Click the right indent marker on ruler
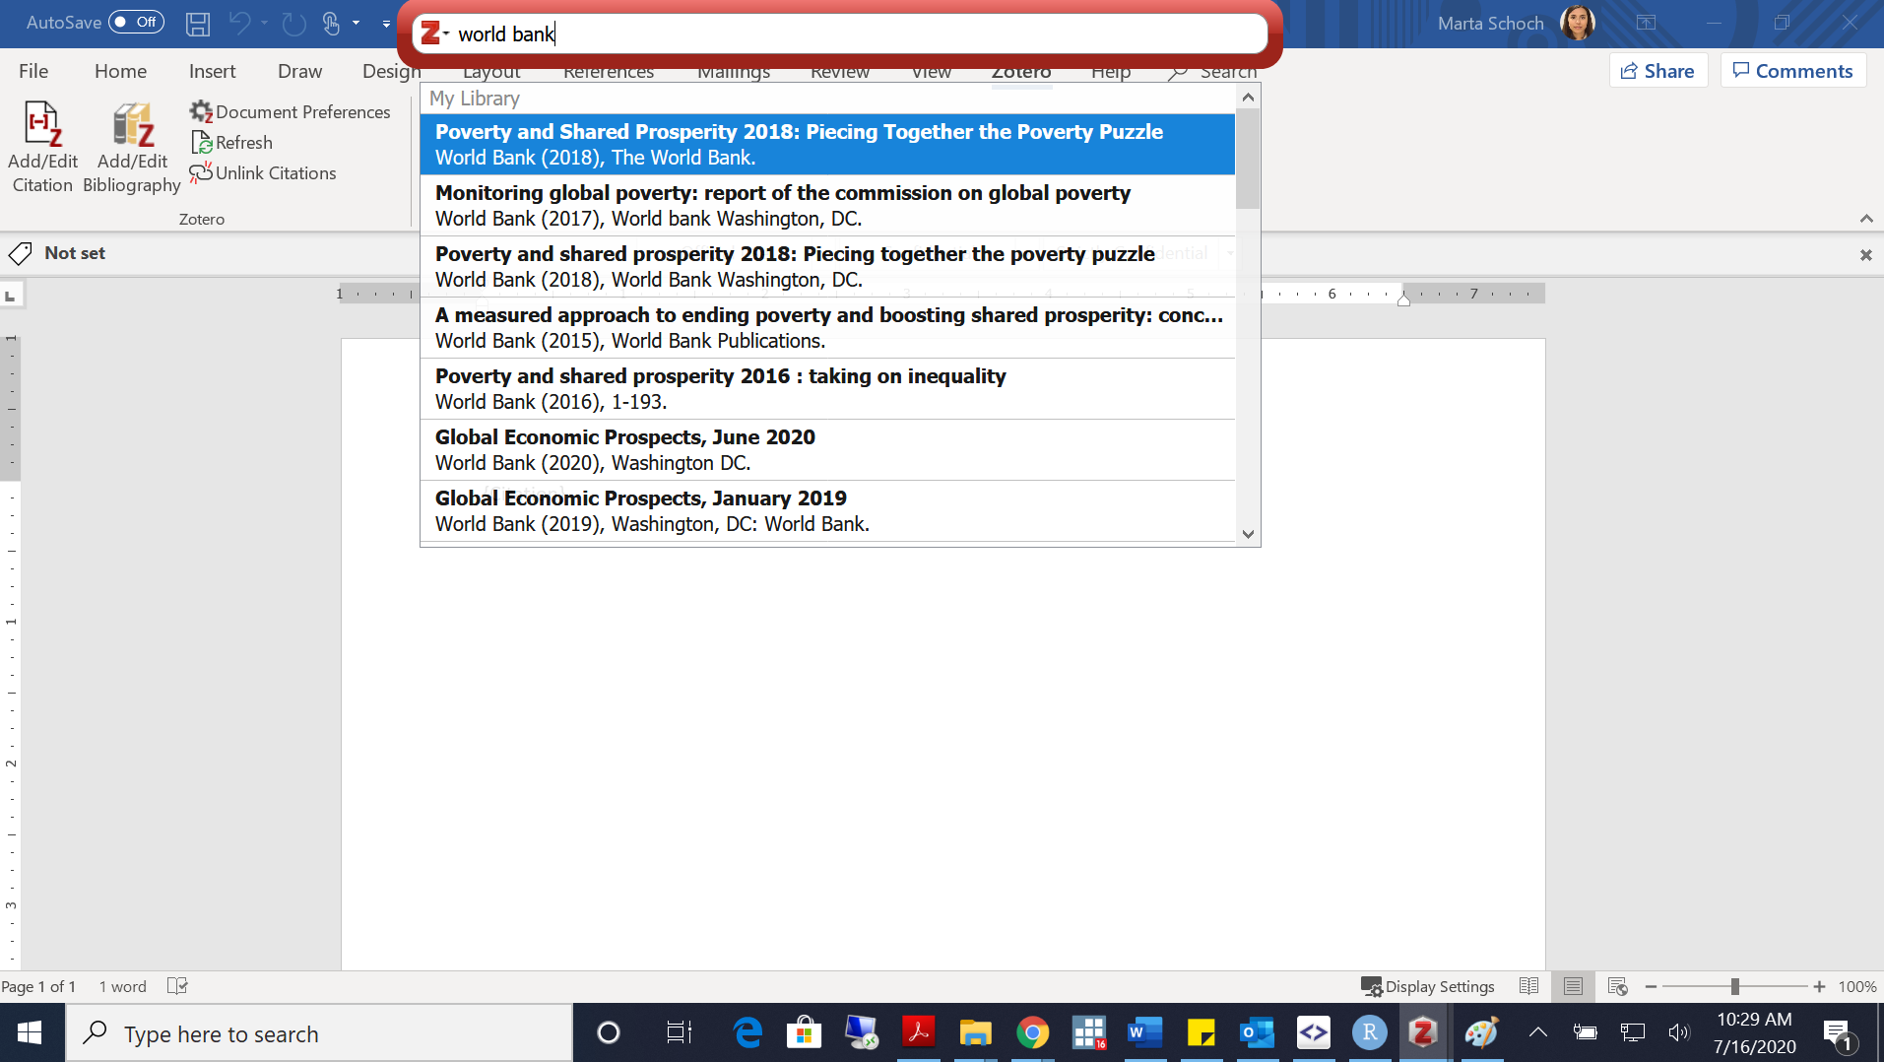 tap(1403, 300)
